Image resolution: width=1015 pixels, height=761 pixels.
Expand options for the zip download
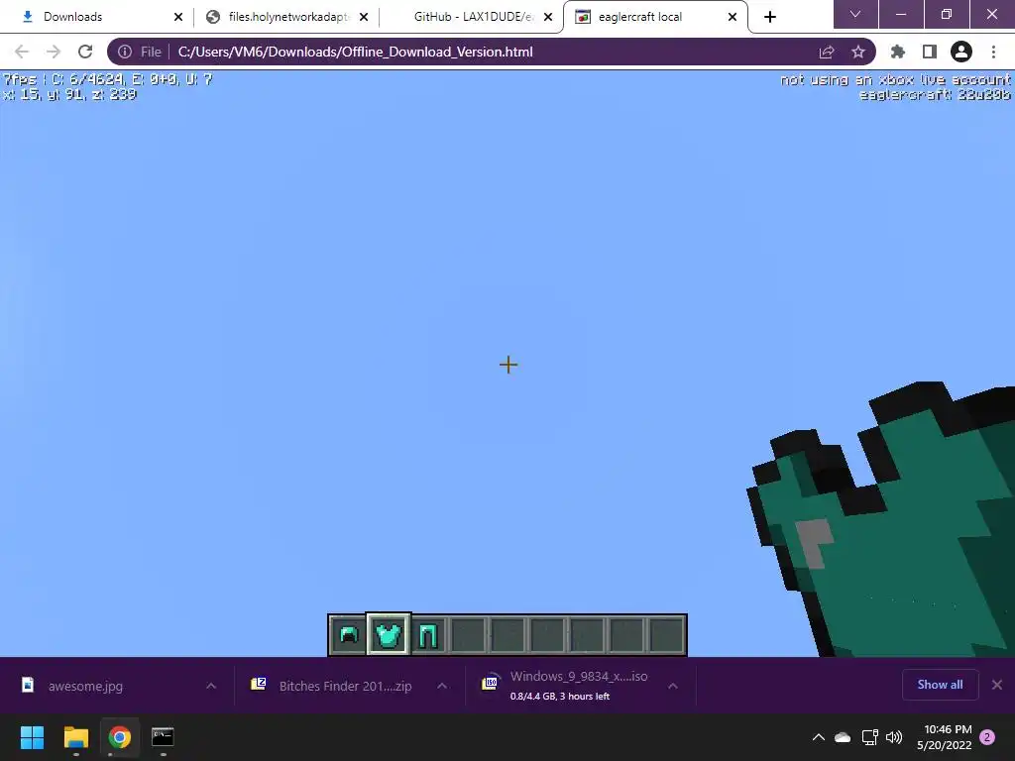[442, 686]
